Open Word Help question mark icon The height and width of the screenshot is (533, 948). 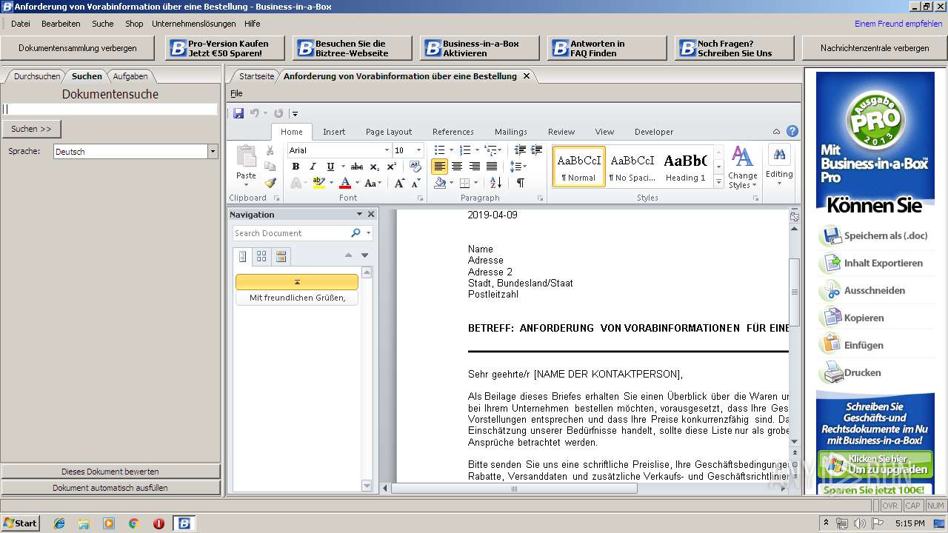point(792,132)
